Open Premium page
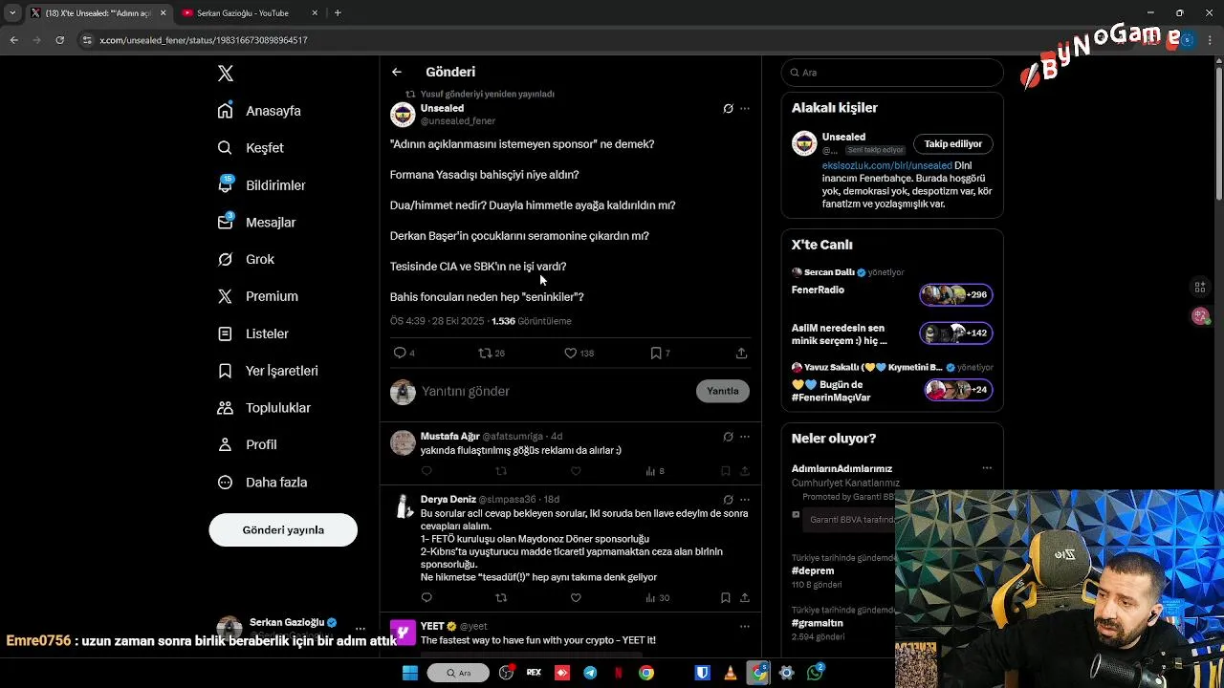The height and width of the screenshot is (688, 1224). 257,296
